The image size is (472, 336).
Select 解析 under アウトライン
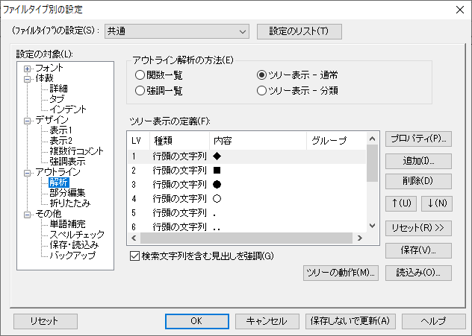point(59,183)
